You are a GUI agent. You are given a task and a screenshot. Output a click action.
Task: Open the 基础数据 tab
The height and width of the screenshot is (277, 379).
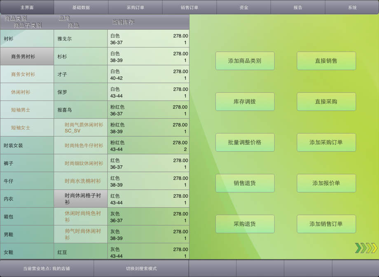[81, 7]
